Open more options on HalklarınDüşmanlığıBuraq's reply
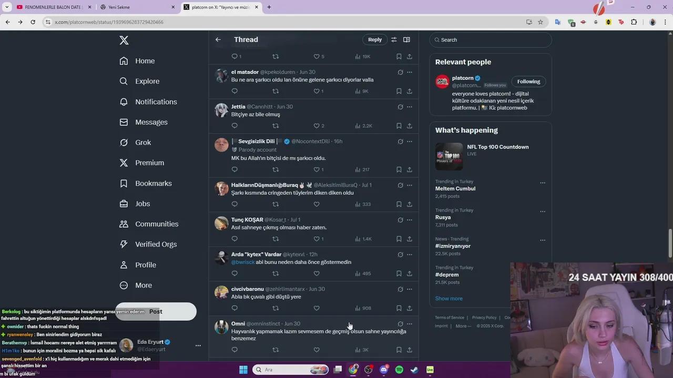This screenshot has width=673, height=378. click(x=410, y=185)
